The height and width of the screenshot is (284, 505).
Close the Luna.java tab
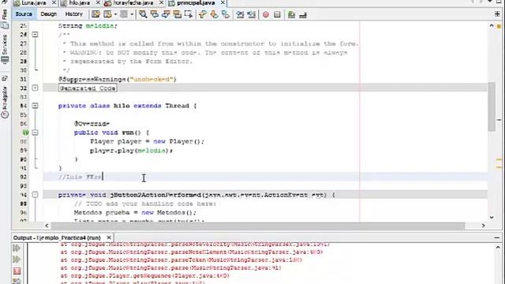54,2
